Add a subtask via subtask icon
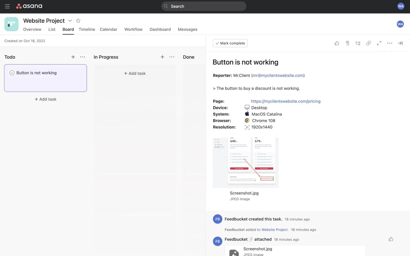Viewport: 410px width, 256px height. click(x=358, y=43)
